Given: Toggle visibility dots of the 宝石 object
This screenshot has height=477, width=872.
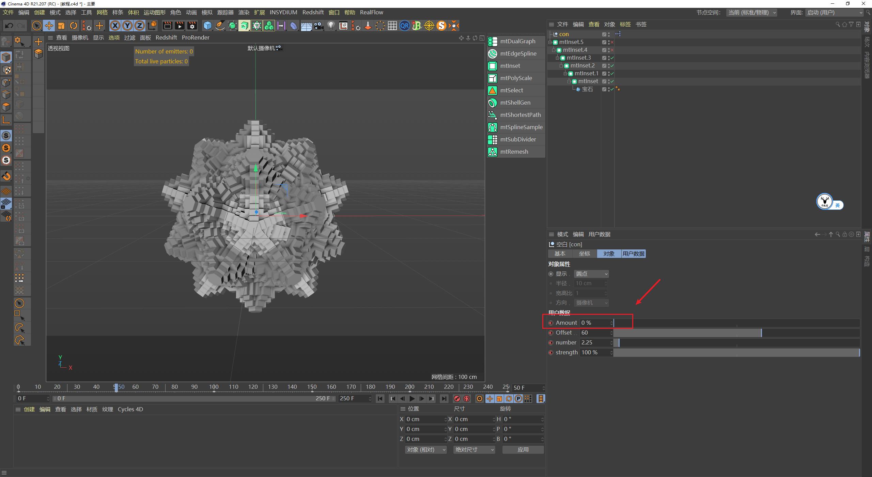Looking at the screenshot, I should (x=608, y=89).
